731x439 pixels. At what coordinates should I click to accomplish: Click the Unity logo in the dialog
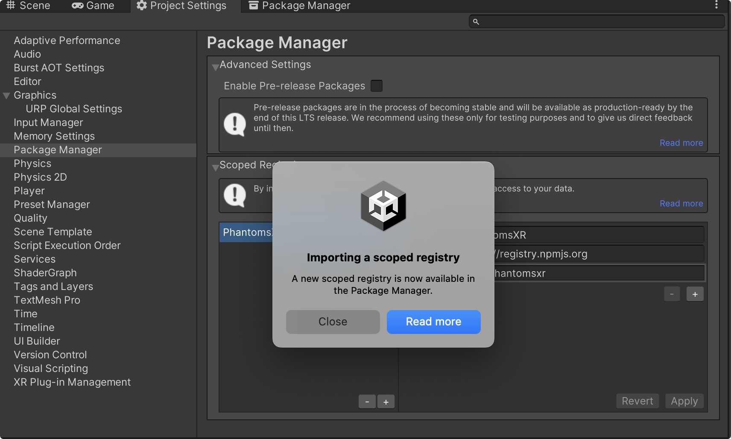(x=383, y=206)
